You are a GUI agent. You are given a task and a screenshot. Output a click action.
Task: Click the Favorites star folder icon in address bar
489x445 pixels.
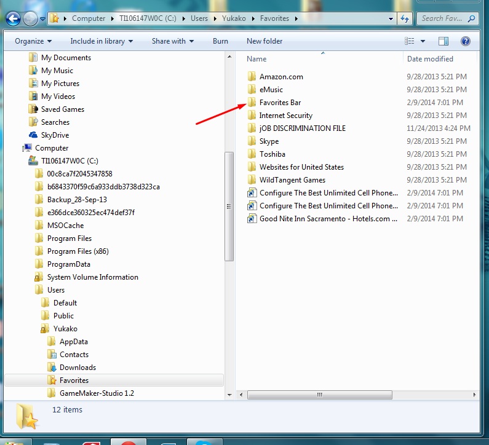pos(55,18)
